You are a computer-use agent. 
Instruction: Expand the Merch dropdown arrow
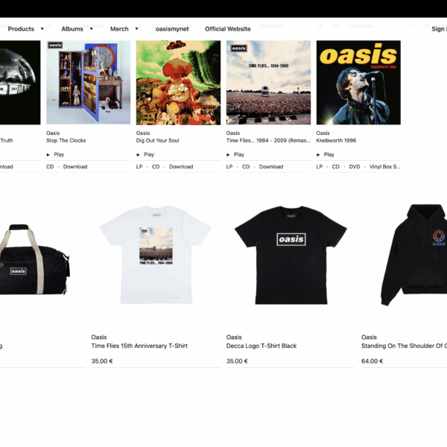click(x=136, y=29)
